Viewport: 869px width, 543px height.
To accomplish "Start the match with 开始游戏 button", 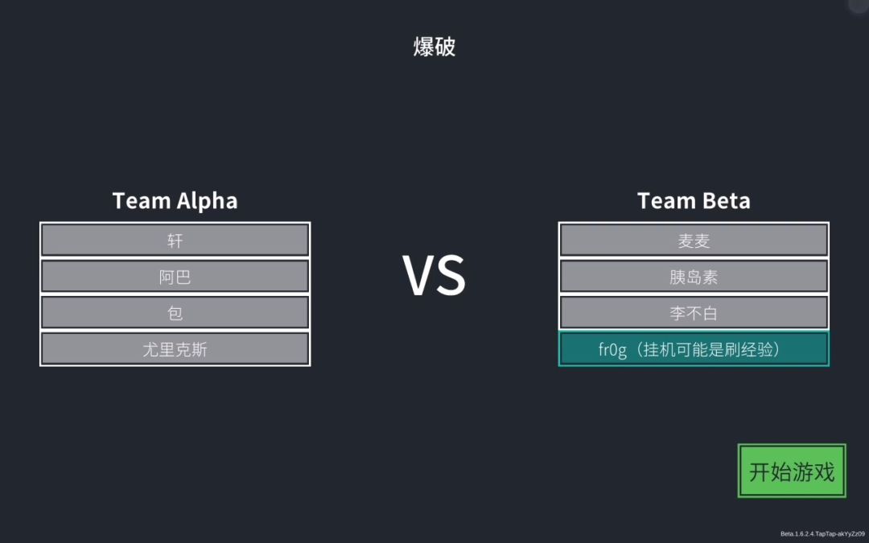I will (x=792, y=471).
